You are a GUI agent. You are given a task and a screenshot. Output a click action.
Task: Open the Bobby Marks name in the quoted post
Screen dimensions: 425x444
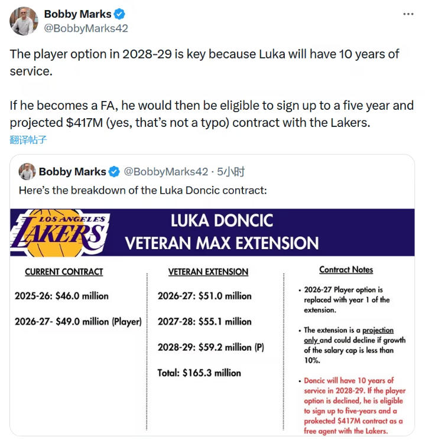coord(72,172)
